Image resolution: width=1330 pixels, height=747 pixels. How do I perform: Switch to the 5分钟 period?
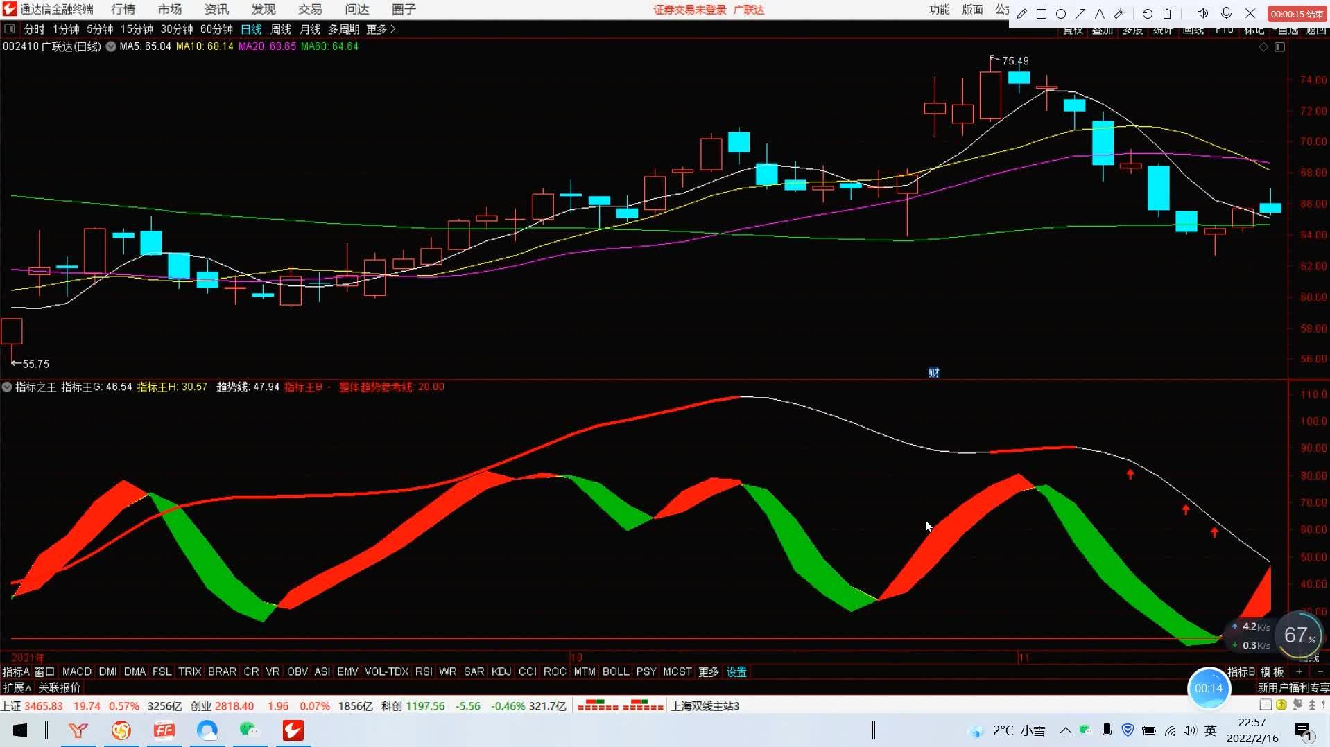tap(100, 29)
